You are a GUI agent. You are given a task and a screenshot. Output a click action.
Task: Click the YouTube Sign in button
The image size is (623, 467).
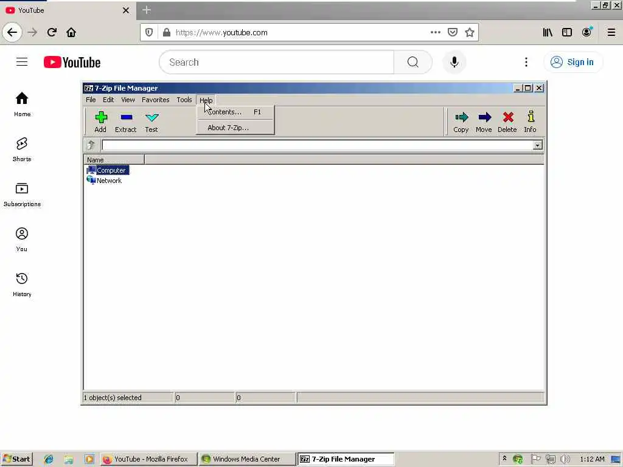click(573, 62)
